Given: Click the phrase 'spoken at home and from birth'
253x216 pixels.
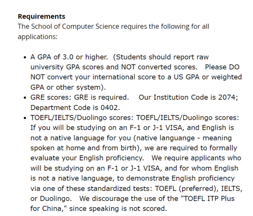Looking at the screenshot, I should 85,148.
